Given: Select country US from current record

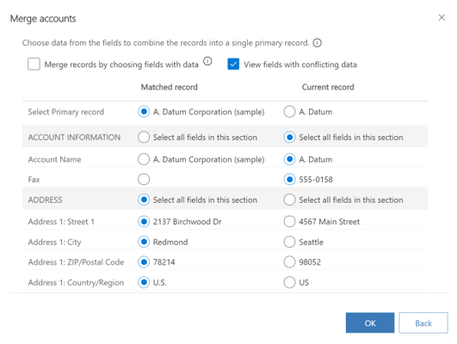Looking at the screenshot, I should pyautogui.click(x=289, y=283).
